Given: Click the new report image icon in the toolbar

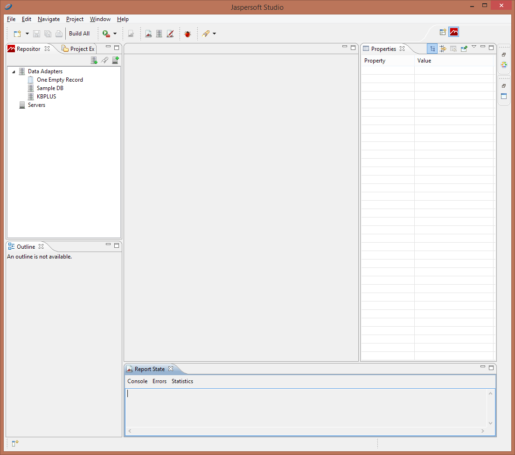Looking at the screenshot, I should pos(148,34).
